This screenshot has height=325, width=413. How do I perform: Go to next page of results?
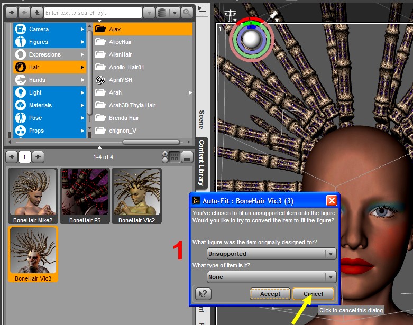pos(38,157)
